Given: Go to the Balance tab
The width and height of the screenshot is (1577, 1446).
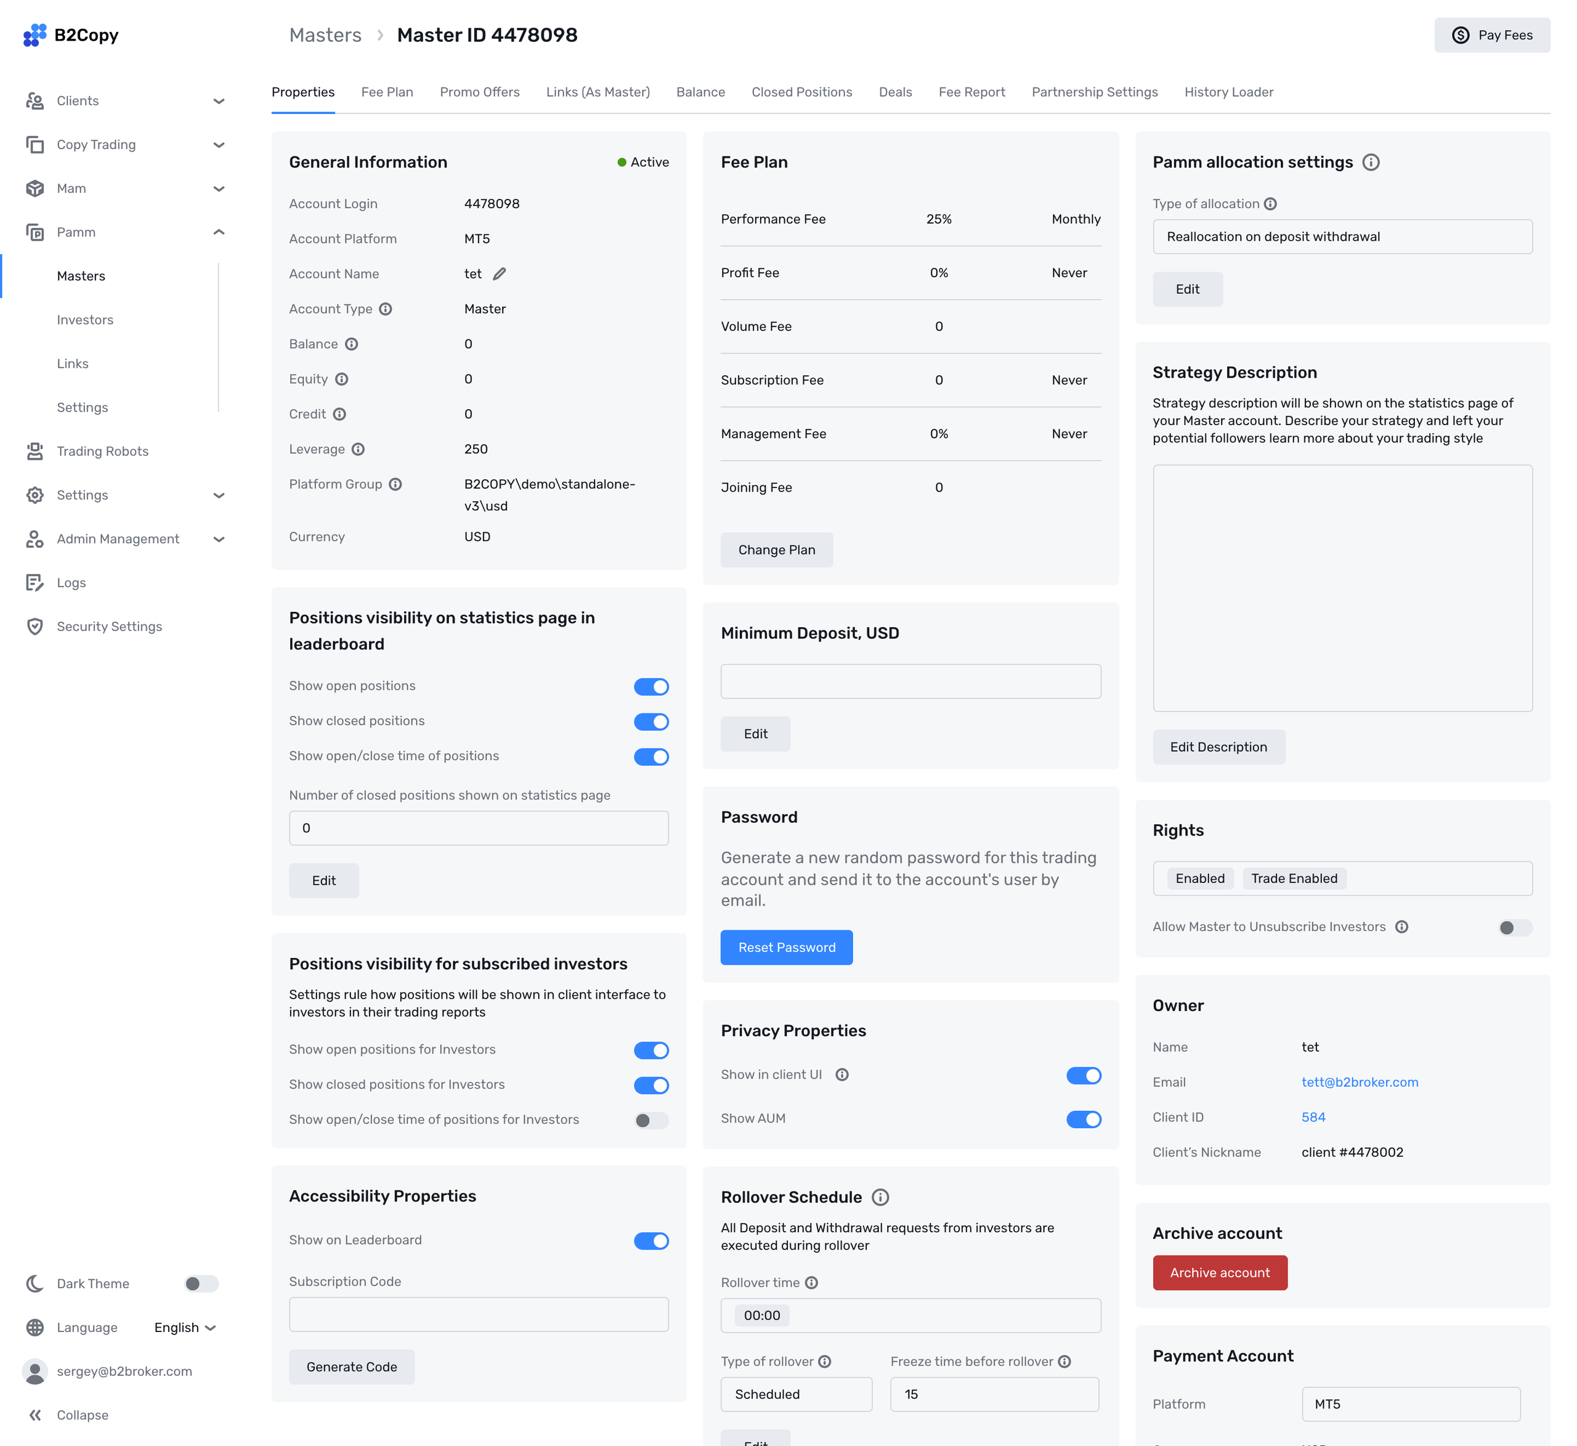Looking at the screenshot, I should [x=701, y=92].
